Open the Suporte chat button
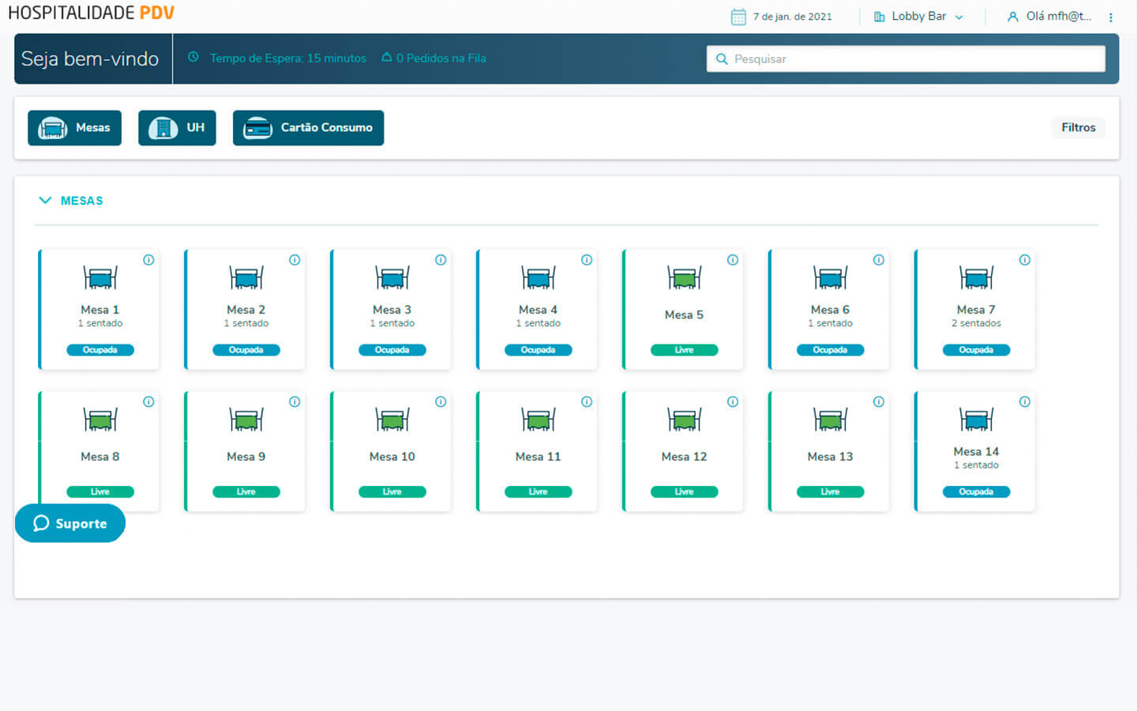This screenshot has height=711, width=1137. click(70, 524)
